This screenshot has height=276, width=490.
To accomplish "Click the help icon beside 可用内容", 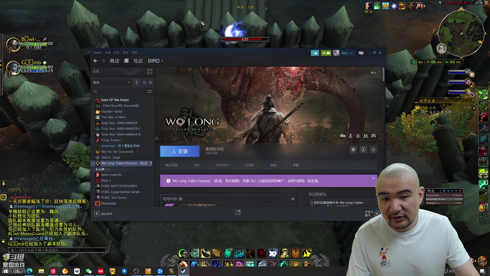I will pos(180,199).
